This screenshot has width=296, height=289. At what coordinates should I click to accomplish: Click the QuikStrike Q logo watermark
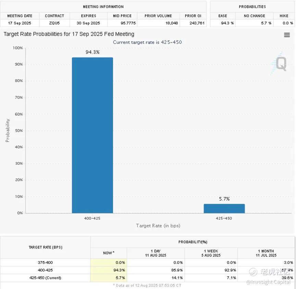click(280, 64)
